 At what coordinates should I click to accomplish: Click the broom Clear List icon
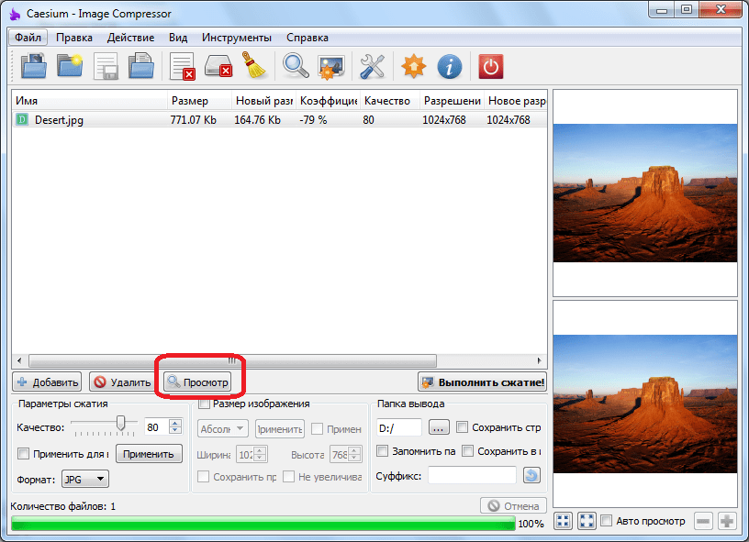254,66
